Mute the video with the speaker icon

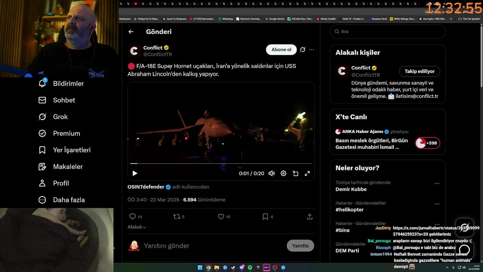[x=271, y=173]
